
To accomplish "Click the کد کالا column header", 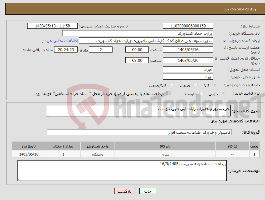I will coord(232,146).
